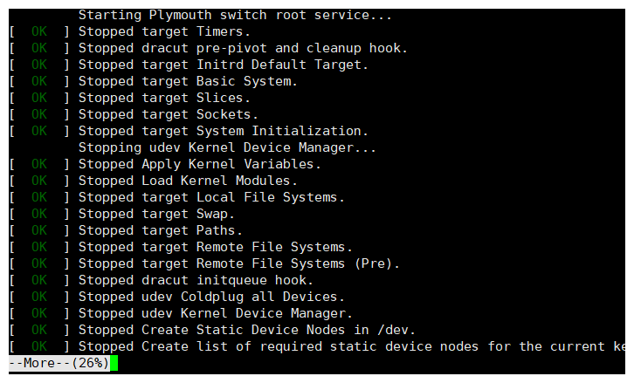This screenshot has width=634, height=383.
Task: Click the 'Stopping udev Kernel Device Manager' line
Action: [x=227, y=147]
